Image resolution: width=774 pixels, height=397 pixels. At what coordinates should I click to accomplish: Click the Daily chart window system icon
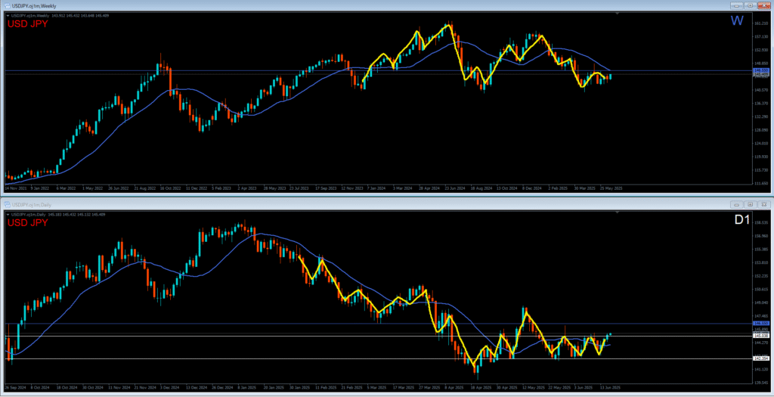8,204
